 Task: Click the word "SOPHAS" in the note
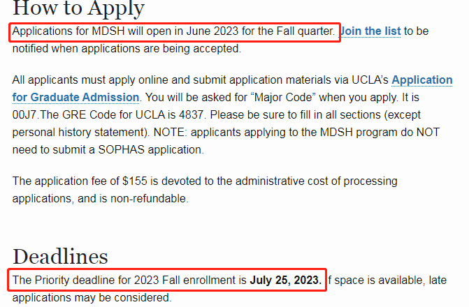122,149
